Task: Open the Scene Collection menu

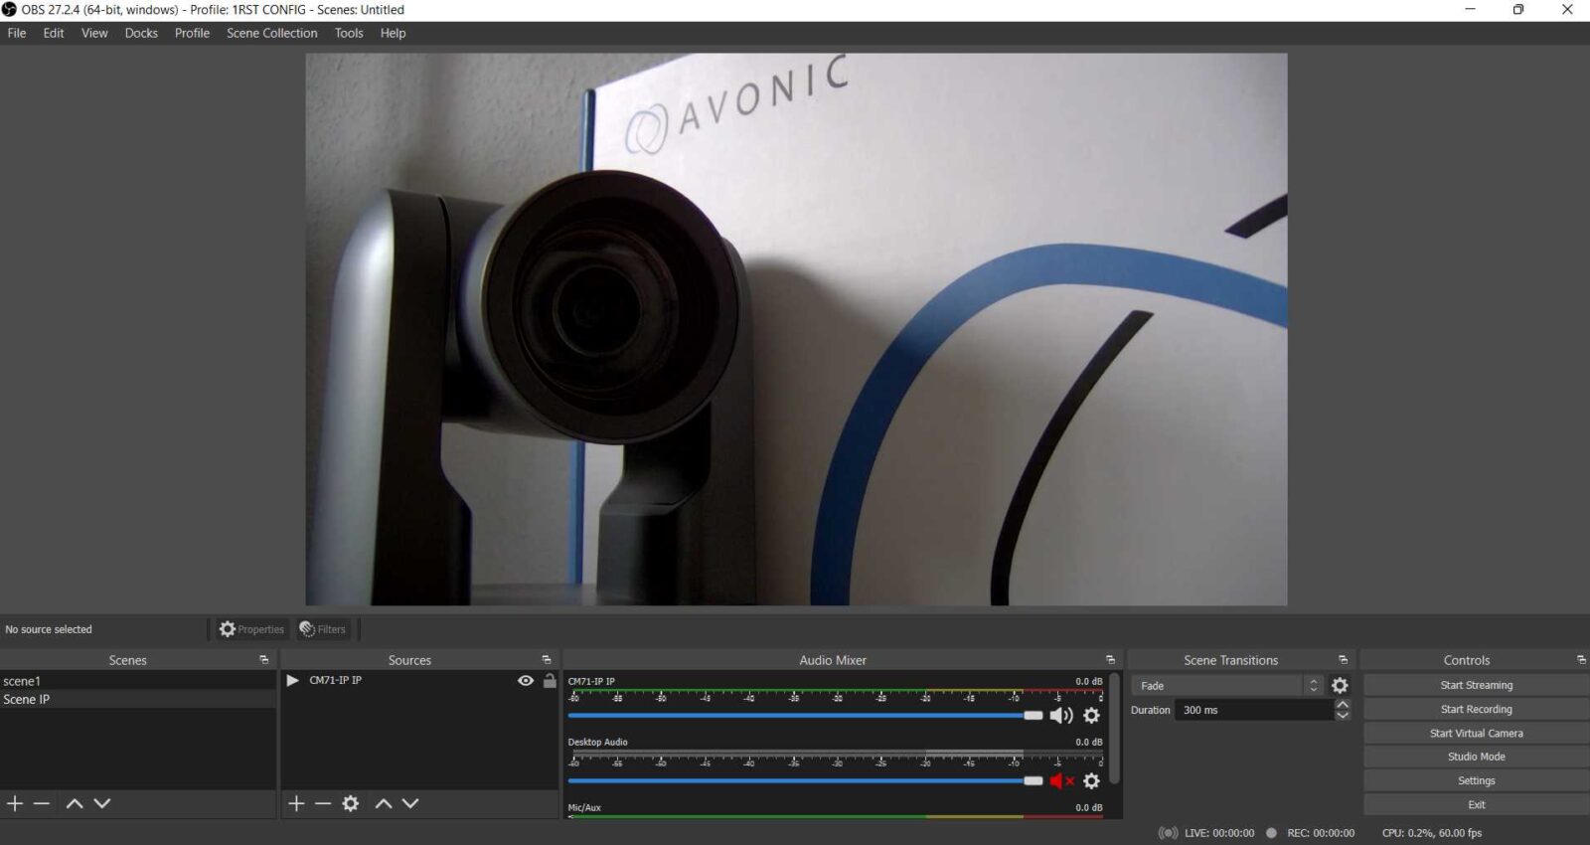Action: (272, 33)
